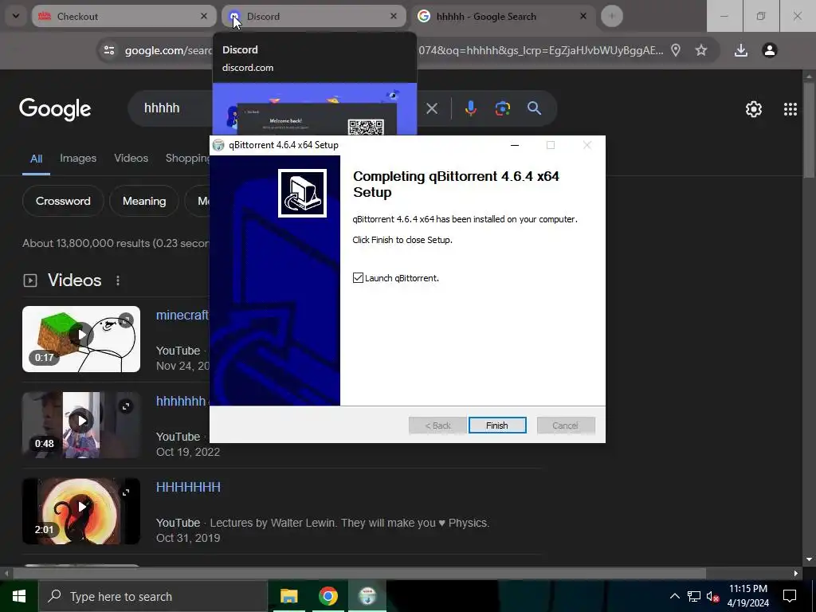816x612 pixels.
Task: Close the Discord tab
Action: [394, 16]
